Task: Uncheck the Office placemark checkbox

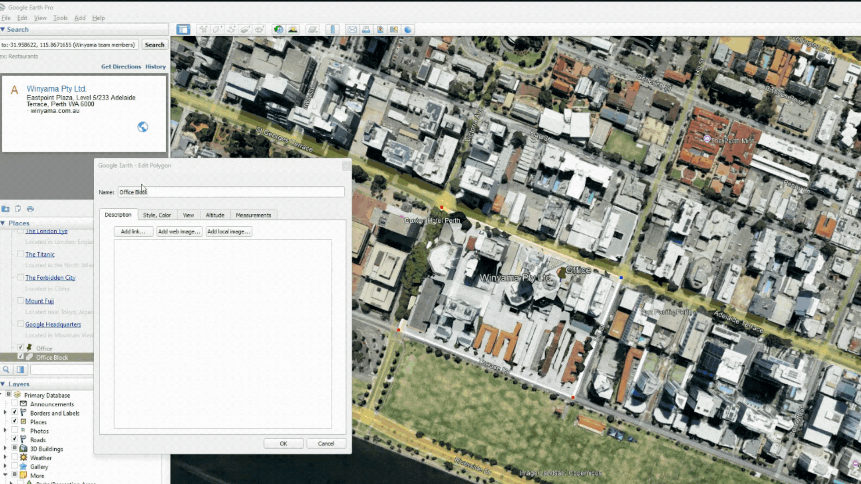Action: point(20,347)
